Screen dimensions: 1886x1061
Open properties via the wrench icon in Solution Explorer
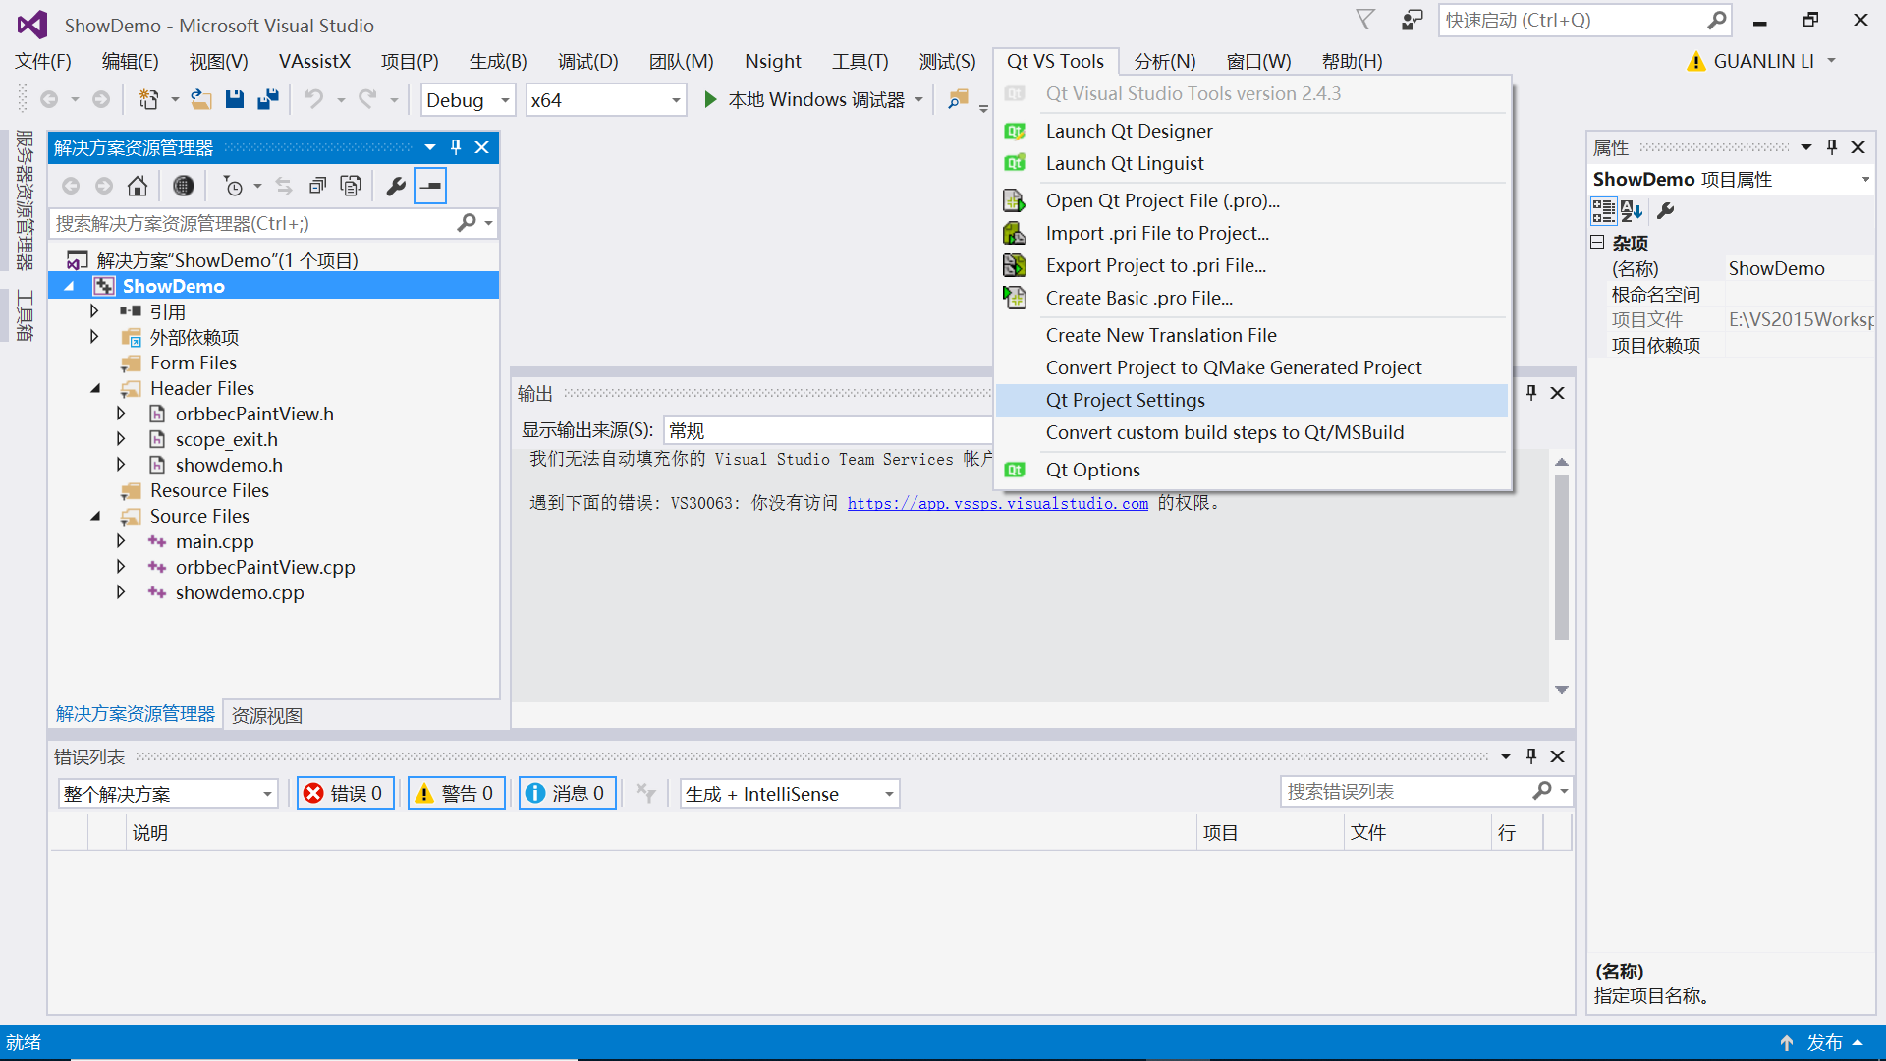tap(395, 185)
